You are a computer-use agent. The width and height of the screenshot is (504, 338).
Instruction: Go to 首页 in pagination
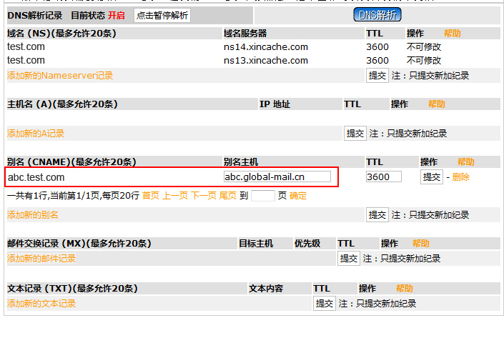[x=151, y=196]
